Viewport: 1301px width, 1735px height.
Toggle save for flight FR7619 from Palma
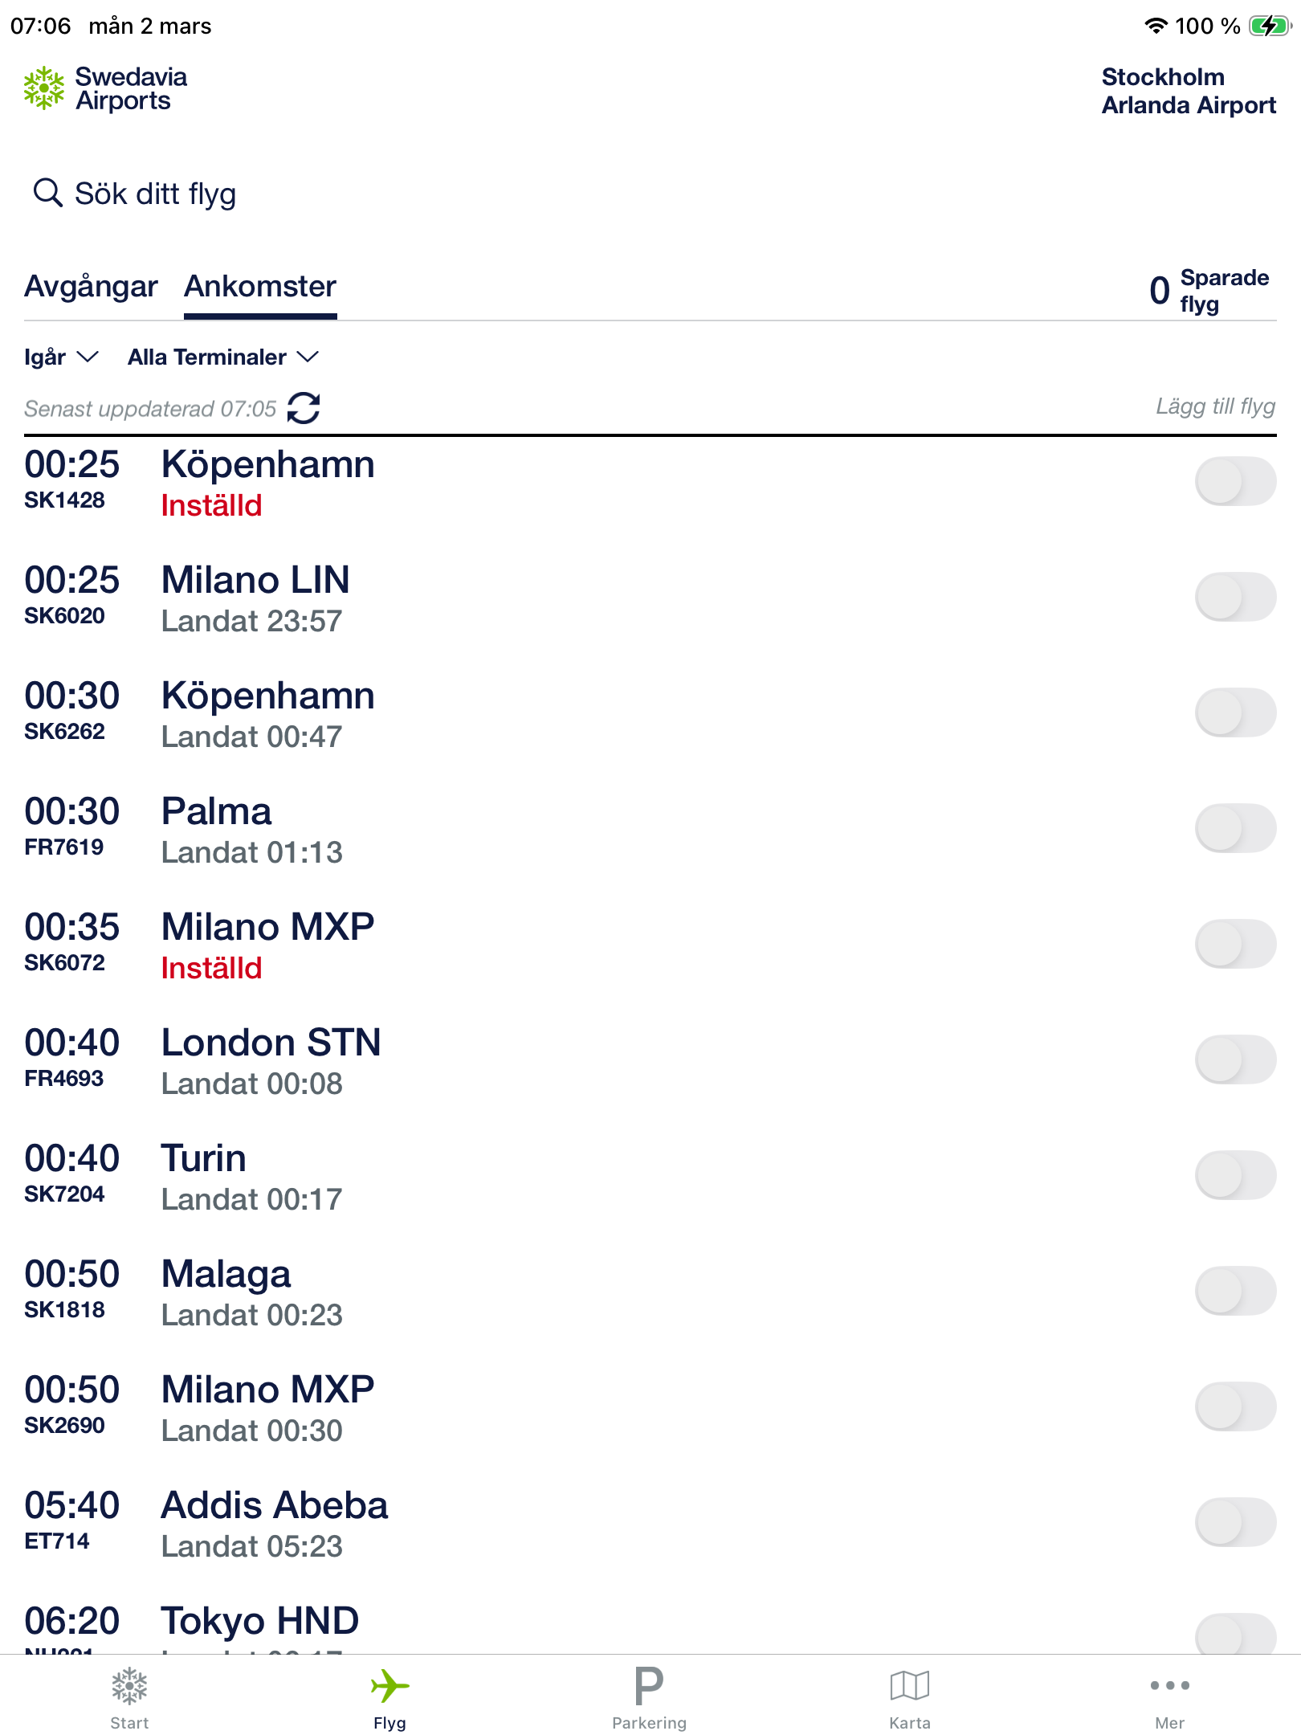[x=1234, y=828]
